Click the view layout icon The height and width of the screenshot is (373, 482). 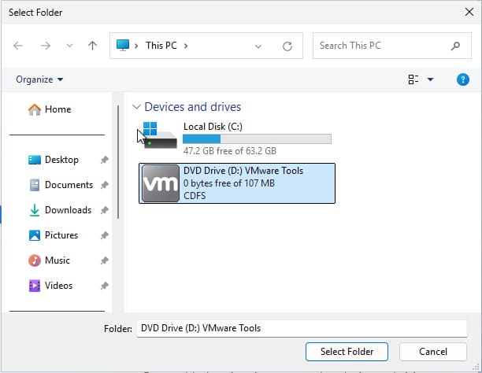(413, 79)
